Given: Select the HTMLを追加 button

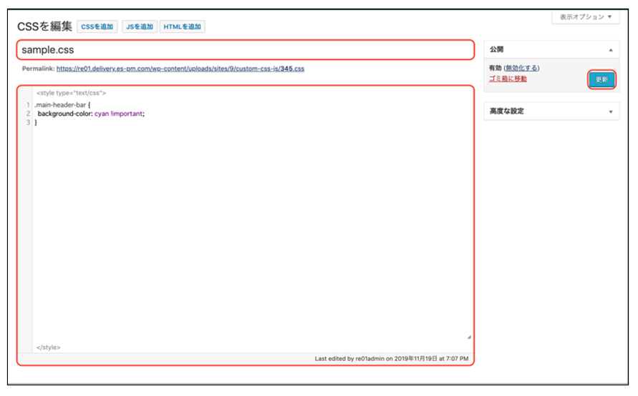Looking at the screenshot, I should tap(182, 26).
